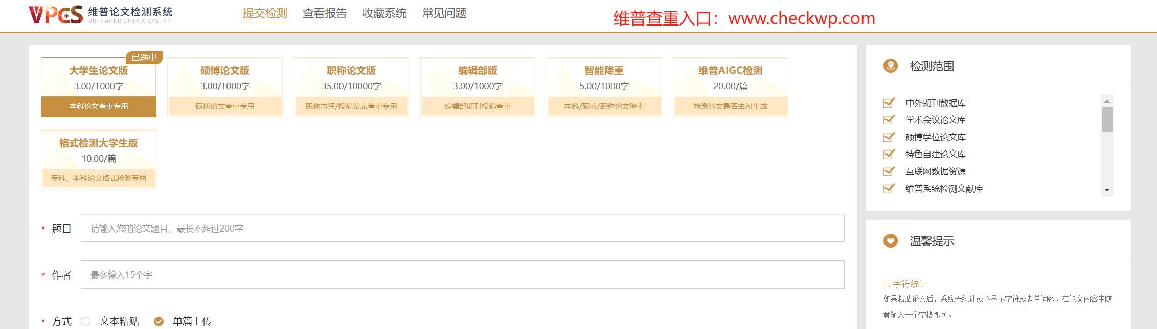This screenshot has height=329, width=1157.
Task: Click the 温馨提示 heart icon
Action: coord(890,241)
